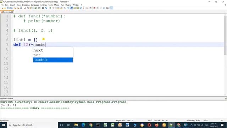Paste clipboard using toolbar Paste icon
The height and width of the screenshot is (128, 227).
(31, 8)
